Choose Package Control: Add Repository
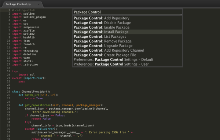The width and height of the screenshot is (220, 140). click(128, 18)
